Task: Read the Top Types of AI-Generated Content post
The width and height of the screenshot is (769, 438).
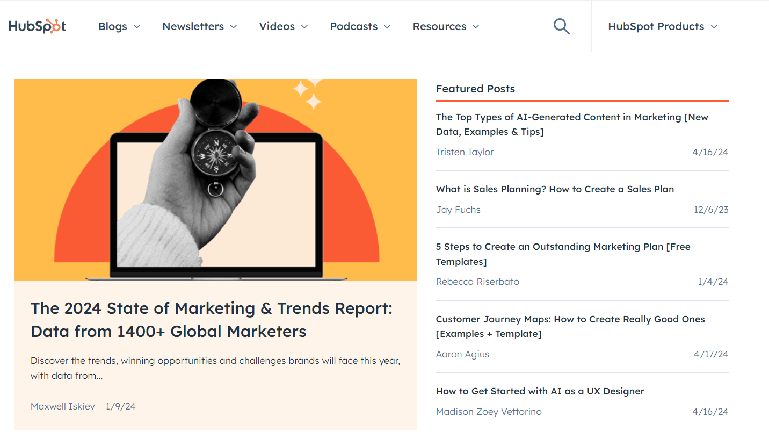Action: click(572, 124)
